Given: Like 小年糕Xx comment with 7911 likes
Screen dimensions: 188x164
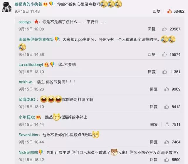Looking at the screenshot, I should point(167,124).
